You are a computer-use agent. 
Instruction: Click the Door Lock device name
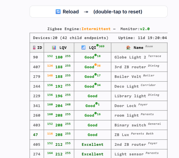pos(125,106)
